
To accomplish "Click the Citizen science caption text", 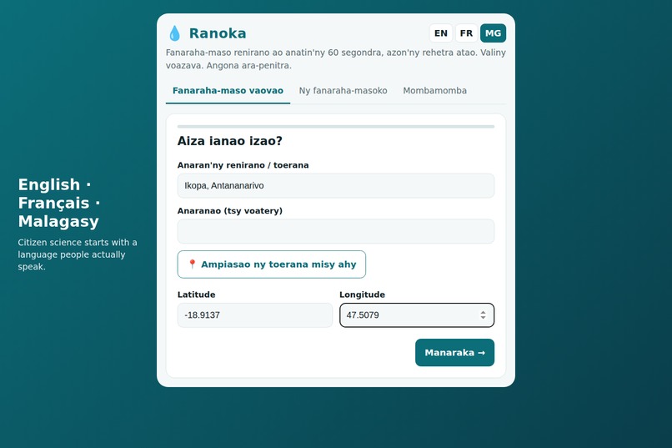I will click(78, 254).
